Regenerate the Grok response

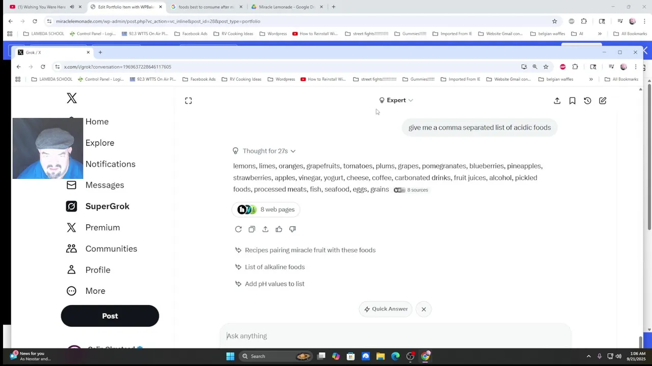(238, 229)
